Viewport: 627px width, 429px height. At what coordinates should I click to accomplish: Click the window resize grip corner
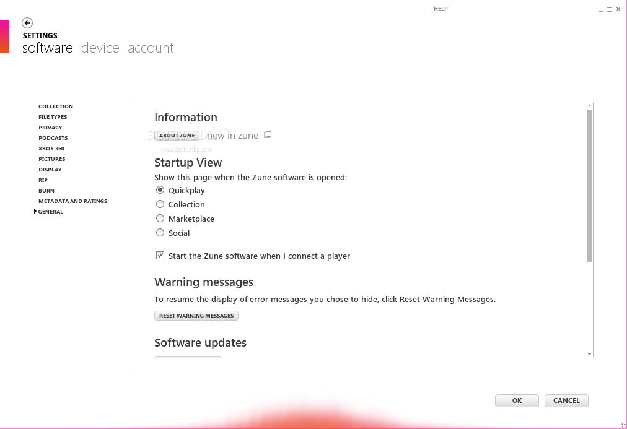623,425
